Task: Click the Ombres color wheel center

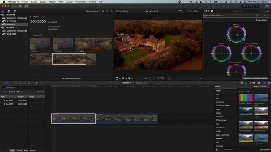Action: 221,54
